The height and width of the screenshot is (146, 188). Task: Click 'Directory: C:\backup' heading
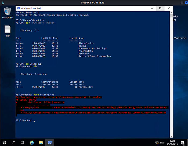(34, 74)
